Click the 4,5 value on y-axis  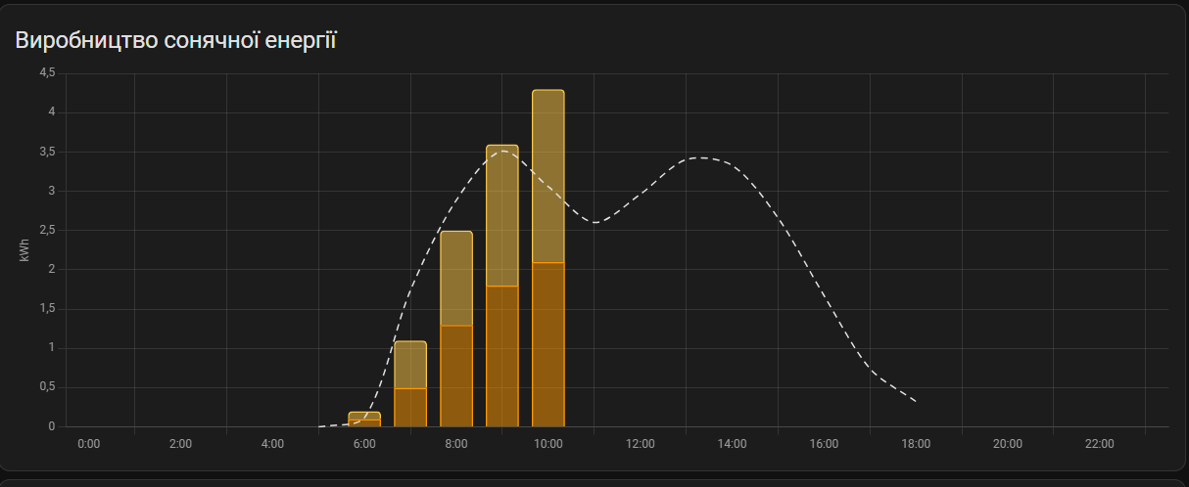(47, 73)
